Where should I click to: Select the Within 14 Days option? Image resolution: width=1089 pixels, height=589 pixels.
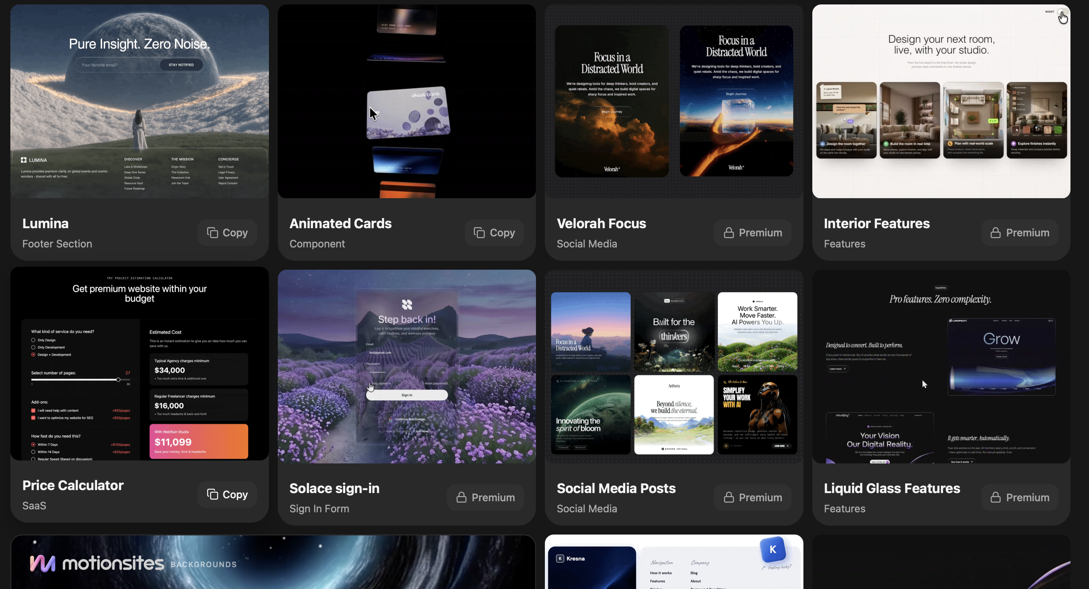click(x=33, y=452)
